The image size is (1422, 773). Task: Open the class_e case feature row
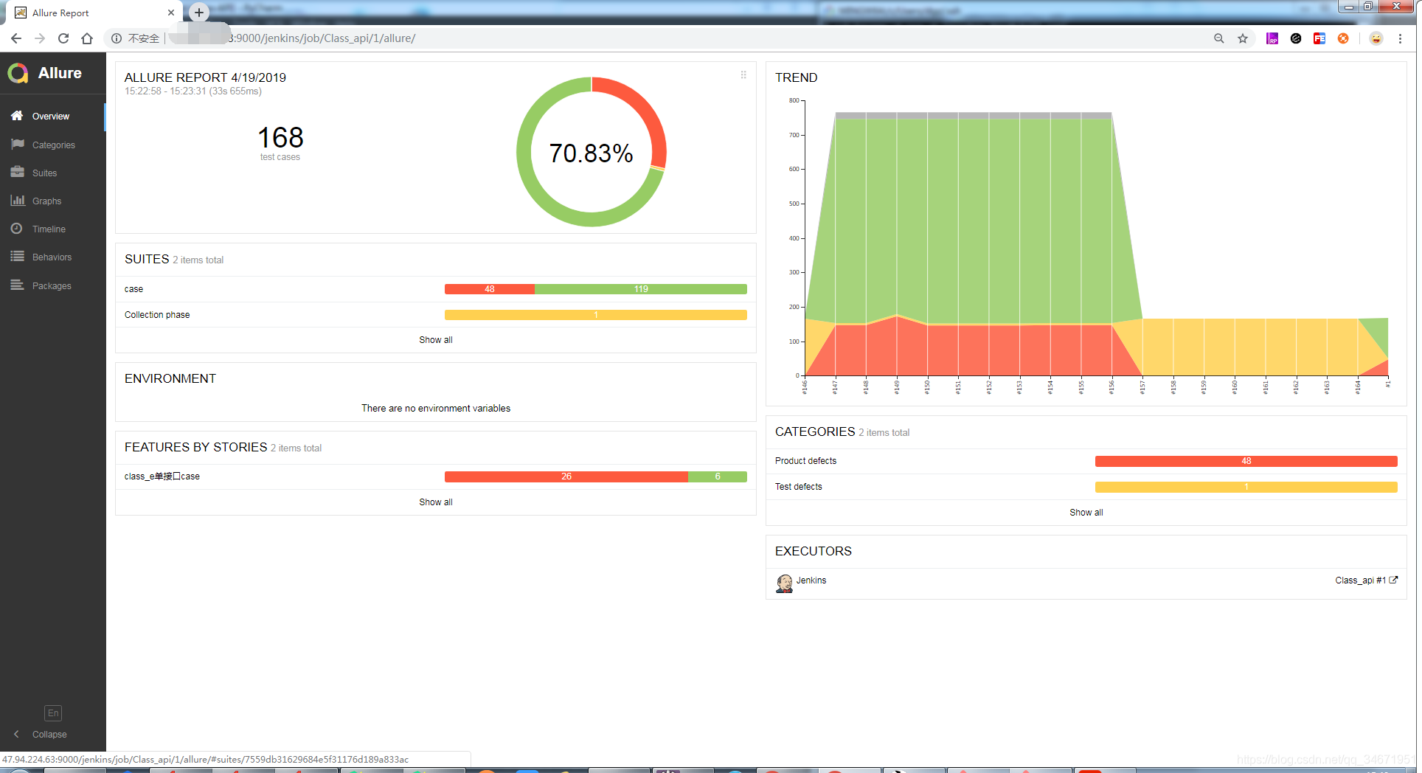tap(436, 476)
